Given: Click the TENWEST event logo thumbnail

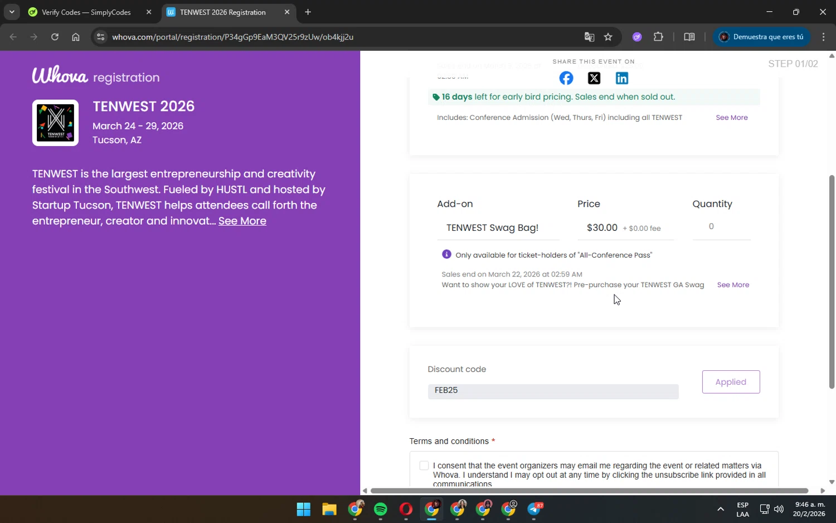Looking at the screenshot, I should pos(55,123).
